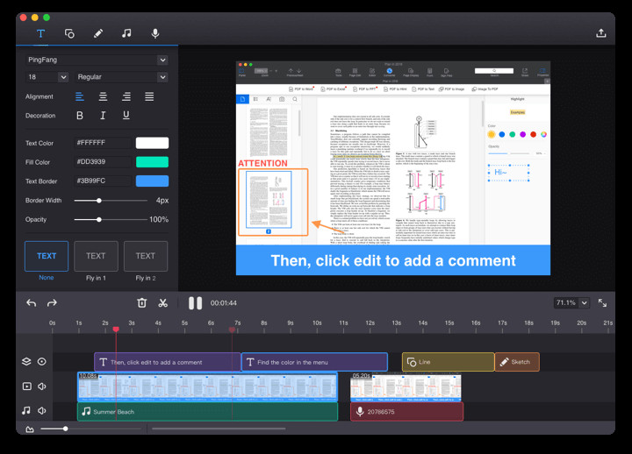Screen dimensions: 632x454
Task: Click the ATTENTION text in preview
Action: (262, 163)
